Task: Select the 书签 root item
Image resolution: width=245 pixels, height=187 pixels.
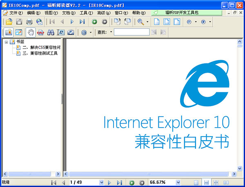Action: [20, 42]
